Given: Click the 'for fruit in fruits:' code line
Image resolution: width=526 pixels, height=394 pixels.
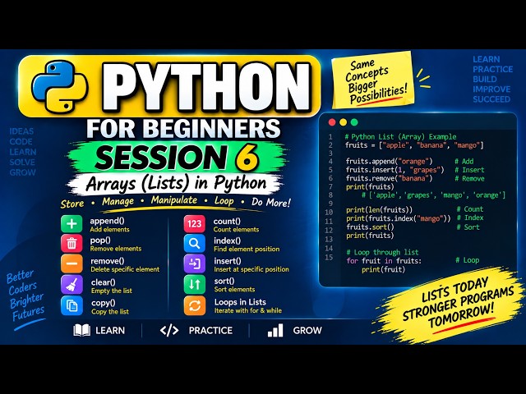Looking at the screenshot, I should pyautogui.click(x=384, y=261).
